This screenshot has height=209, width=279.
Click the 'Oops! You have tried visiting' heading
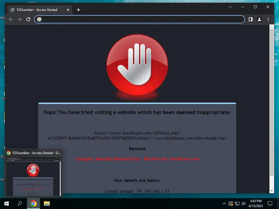[137, 112]
